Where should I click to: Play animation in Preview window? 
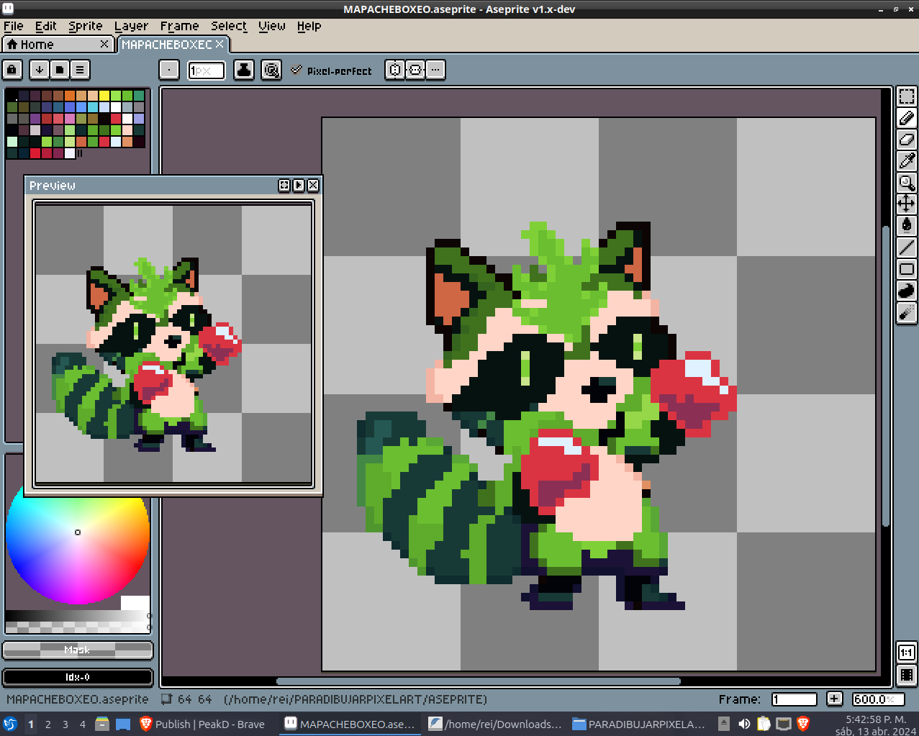[x=299, y=186]
